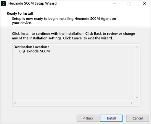
Task: Click the summary box right arrow
Action: 131,103
